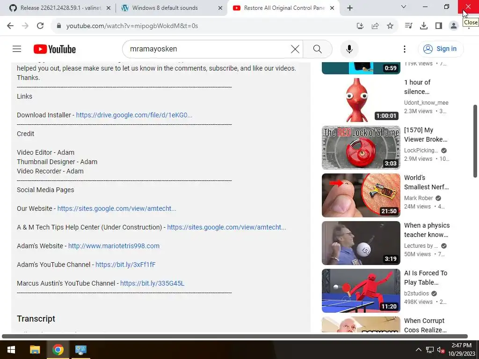The image size is (479, 359).
Task: Open the physics teacher 3:19 video thumbnail
Action: pos(361,243)
